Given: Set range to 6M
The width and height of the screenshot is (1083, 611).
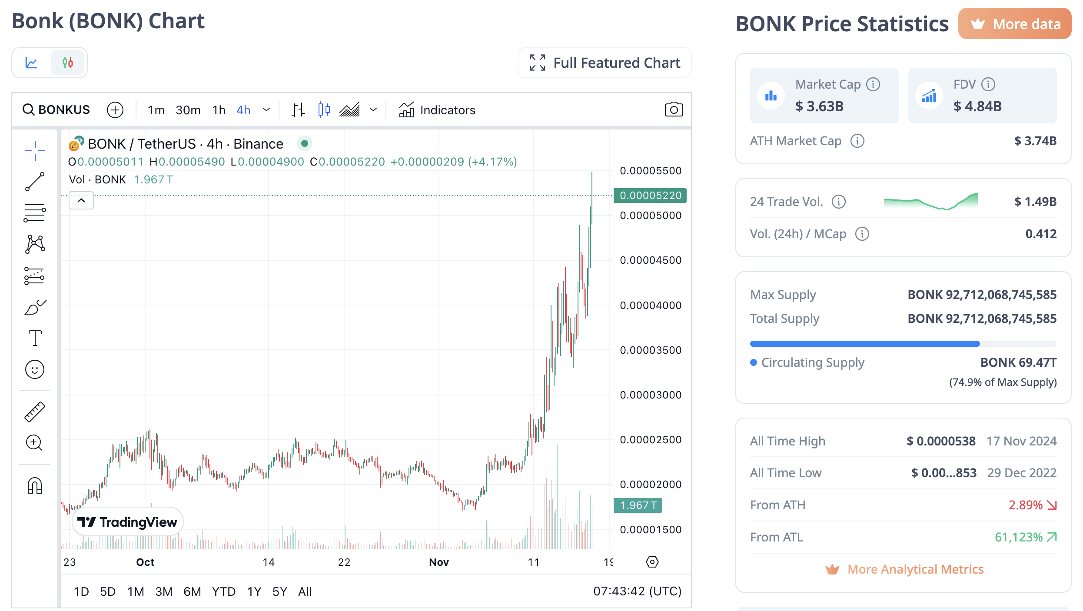Looking at the screenshot, I should pyautogui.click(x=192, y=591).
